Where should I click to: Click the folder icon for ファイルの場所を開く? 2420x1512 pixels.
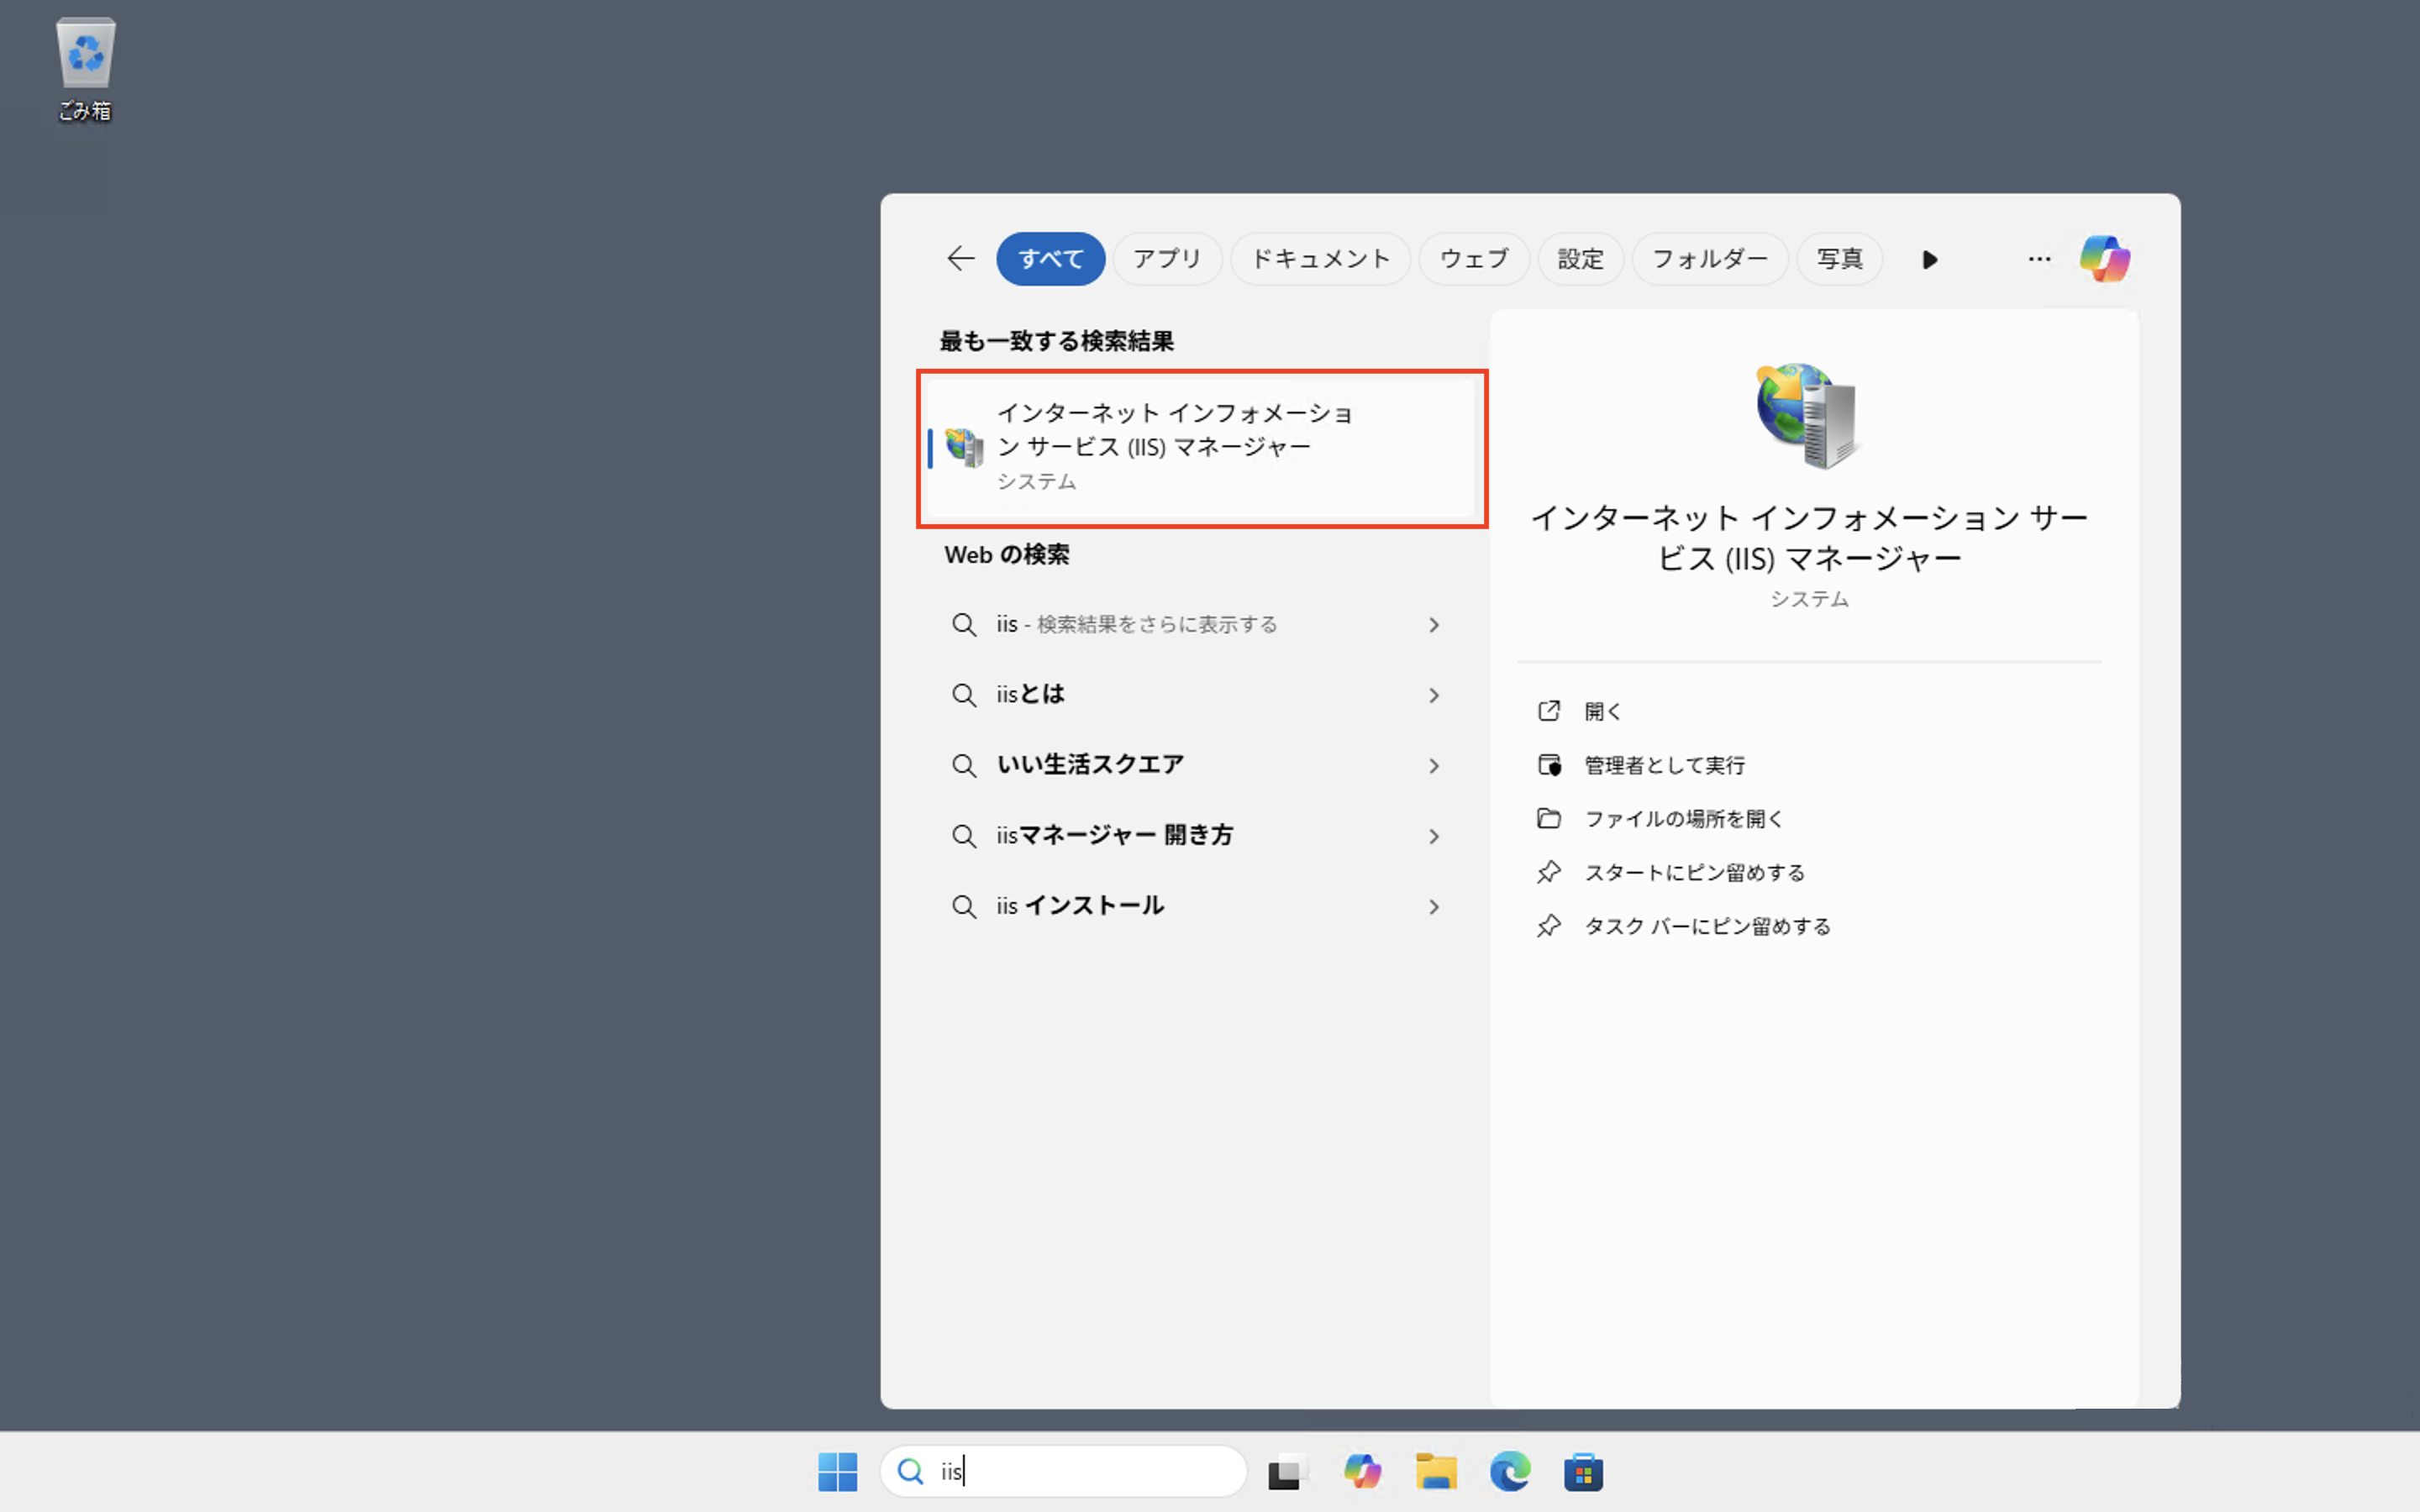pyautogui.click(x=1549, y=818)
